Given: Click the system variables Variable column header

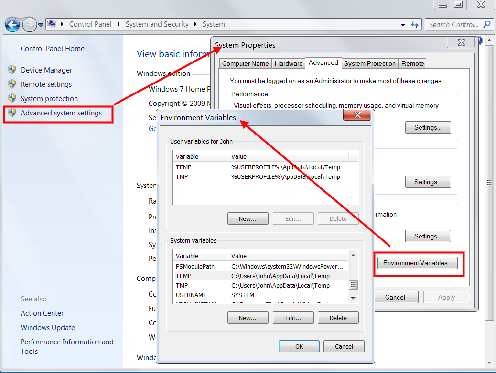Looking at the screenshot, I should click(200, 256).
